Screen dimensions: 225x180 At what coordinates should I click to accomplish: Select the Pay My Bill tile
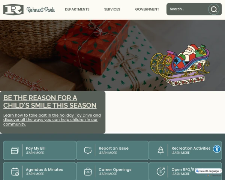39,150
